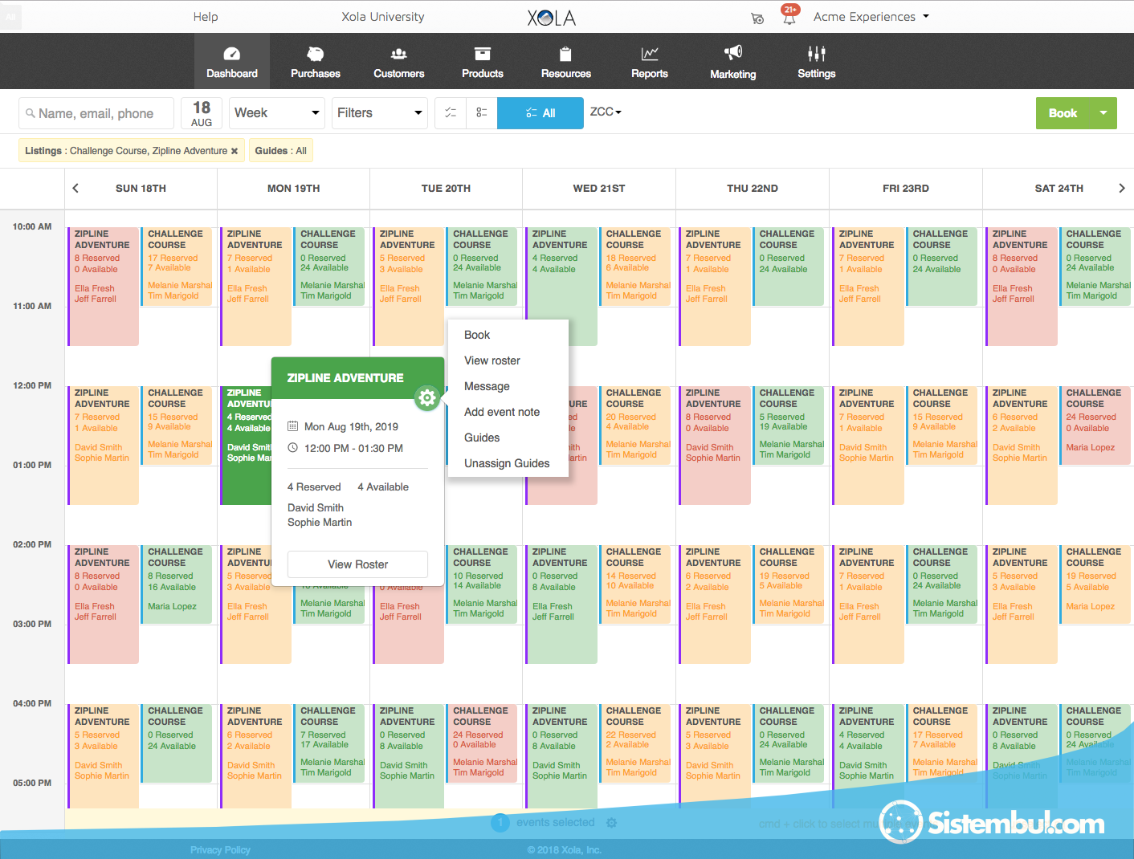Click View Roster in the popup
This screenshot has height=859, width=1134.
pyautogui.click(x=357, y=564)
